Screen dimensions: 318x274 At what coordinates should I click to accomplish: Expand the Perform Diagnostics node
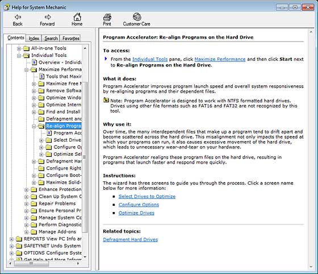[26, 225]
